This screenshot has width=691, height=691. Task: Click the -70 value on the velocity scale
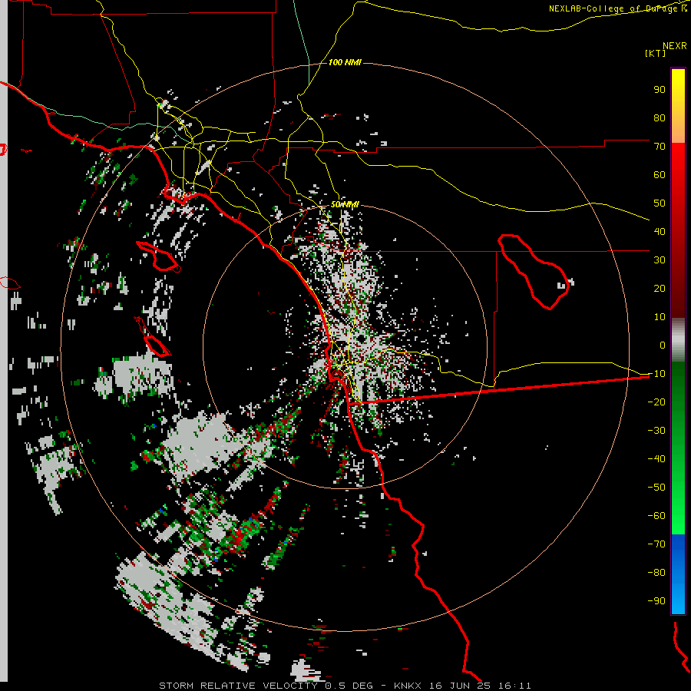click(656, 544)
